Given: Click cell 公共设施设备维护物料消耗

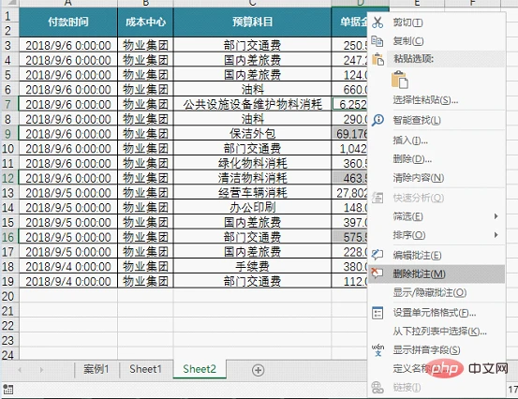Looking at the screenshot, I should click(252, 104).
